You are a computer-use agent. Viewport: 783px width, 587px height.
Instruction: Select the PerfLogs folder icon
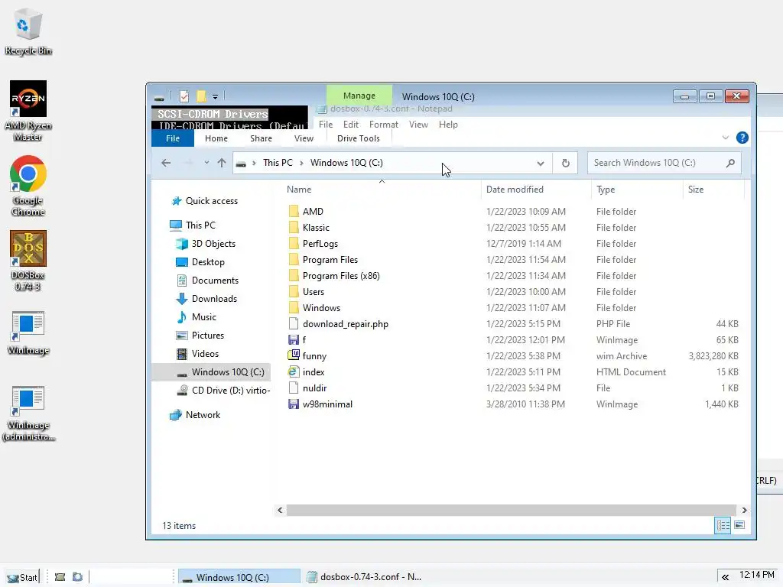(x=294, y=243)
